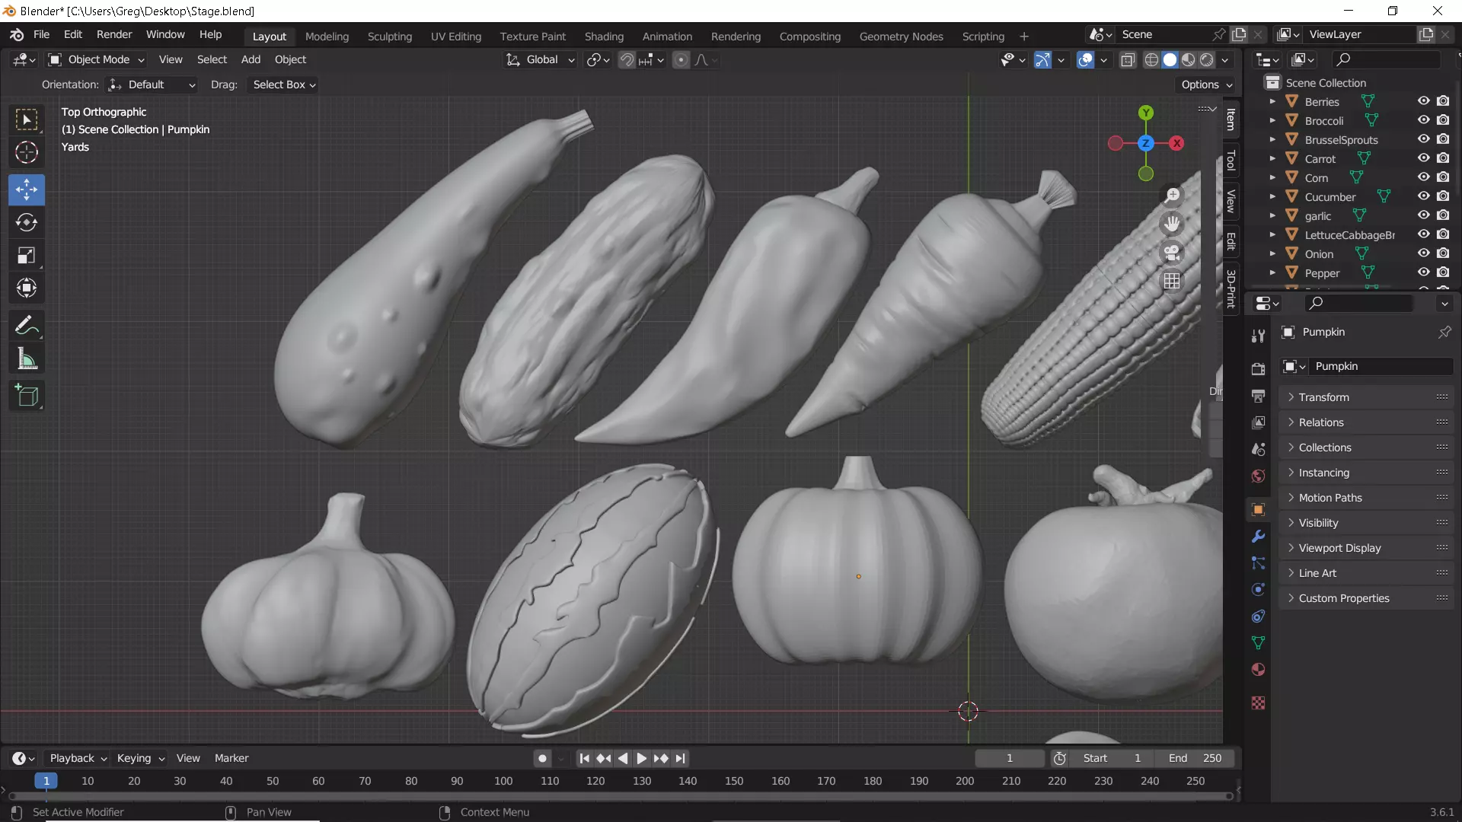
Task: Select the Scale tool
Action: pos(27,255)
